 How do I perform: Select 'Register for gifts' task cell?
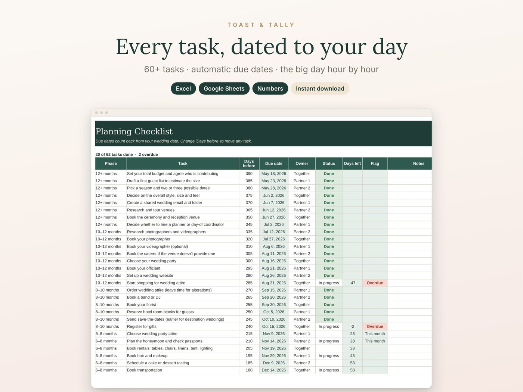[183, 327]
